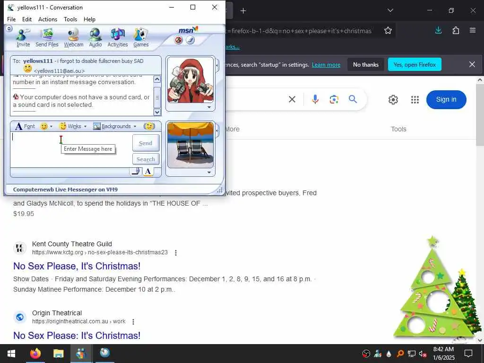Open Origin Theatrical result title link
Image resolution: width=484 pixels, height=363 pixels.
click(77, 336)
